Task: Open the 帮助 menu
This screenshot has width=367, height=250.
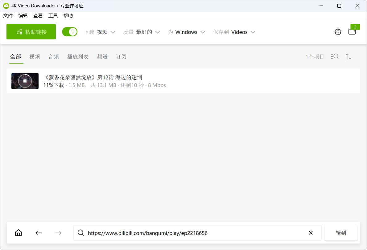Action: point(68,16)
